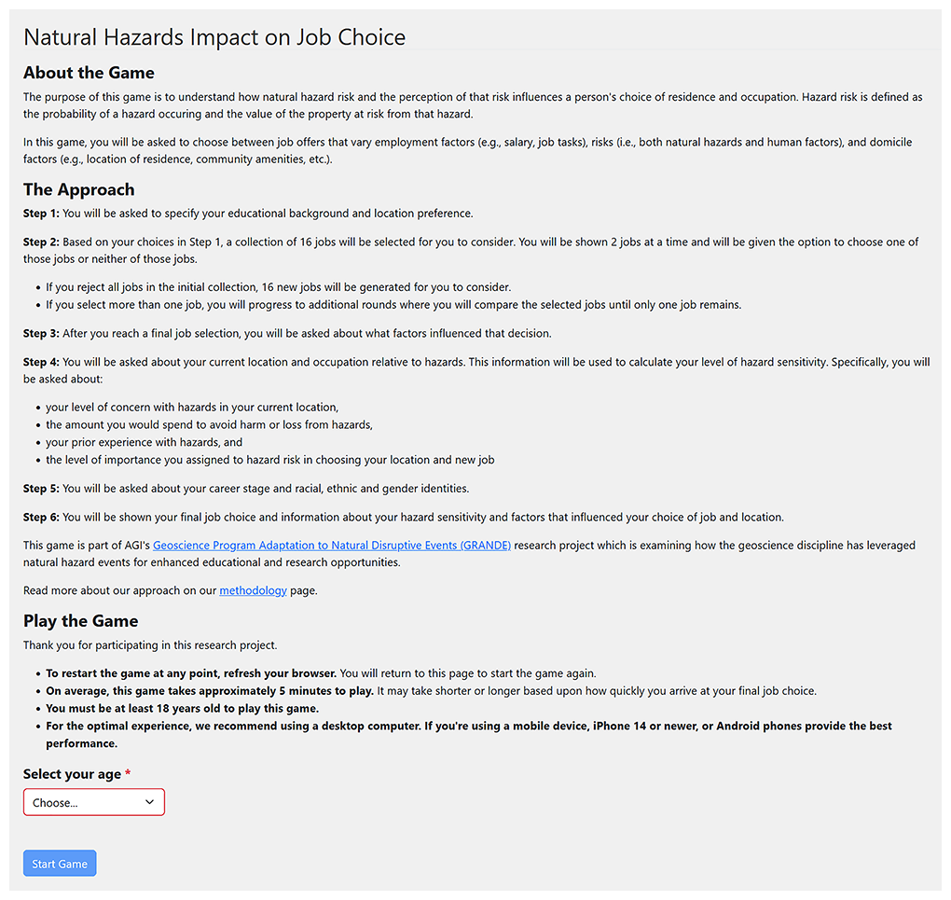The width and height of the screenshot is (951, 900).
Task: Click the 'To restart the game' bullet text
Action: [191, 673]
